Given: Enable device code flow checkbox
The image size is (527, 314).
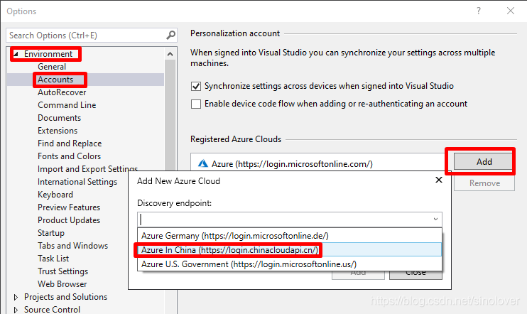Looking at the screenshot, I should [x=196, y=104].
